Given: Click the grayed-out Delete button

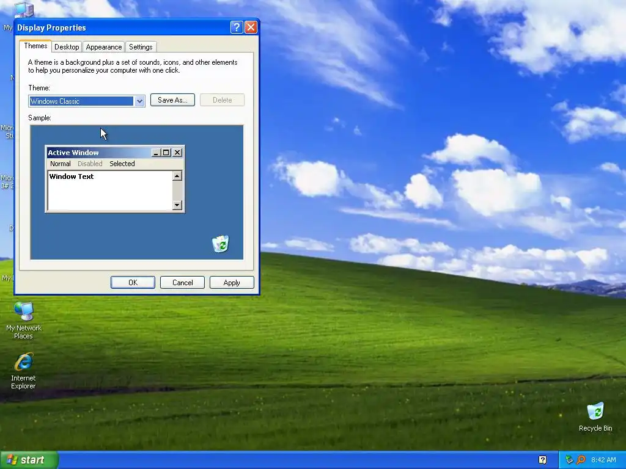Looking at the screenshot, I should click(x=222, y=100).
